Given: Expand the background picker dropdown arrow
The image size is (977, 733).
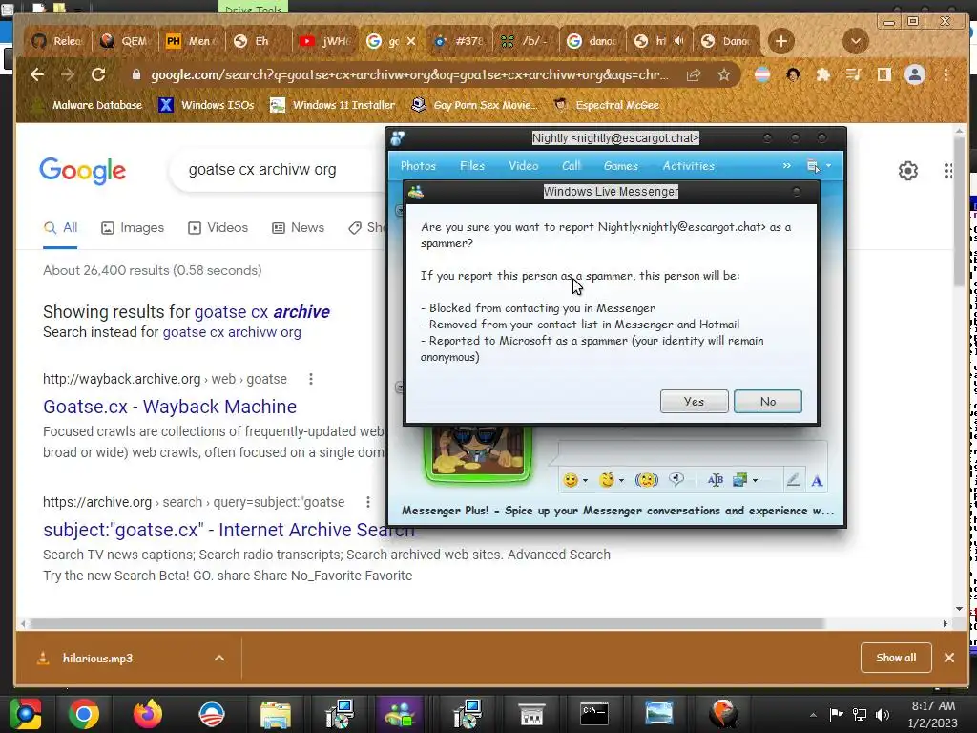Looking at the screenshot, I should [756, 481].
